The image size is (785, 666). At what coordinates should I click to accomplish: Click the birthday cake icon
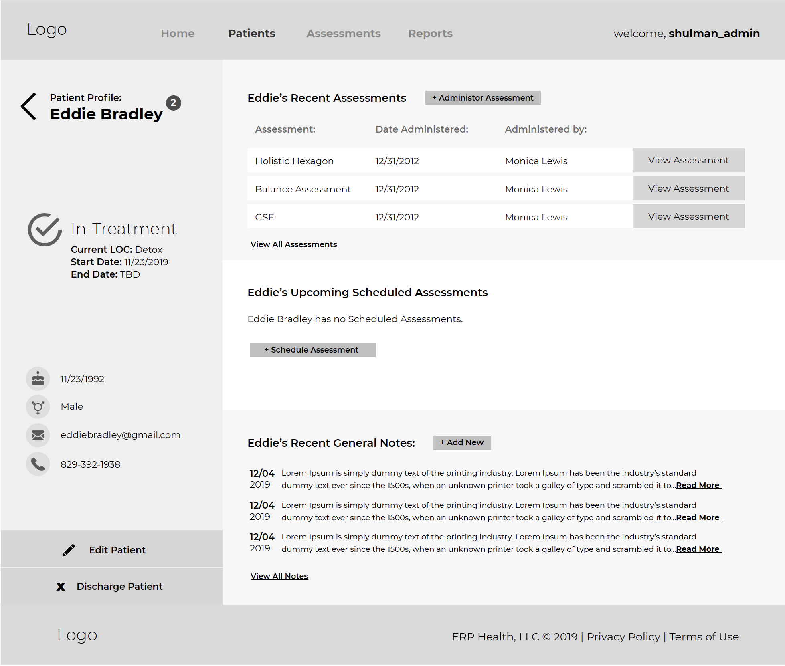point(38,379)
